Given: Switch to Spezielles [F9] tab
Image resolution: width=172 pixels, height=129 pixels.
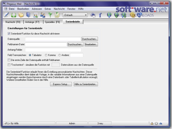Looking at the screenshot, I should [x=52, y=22].
